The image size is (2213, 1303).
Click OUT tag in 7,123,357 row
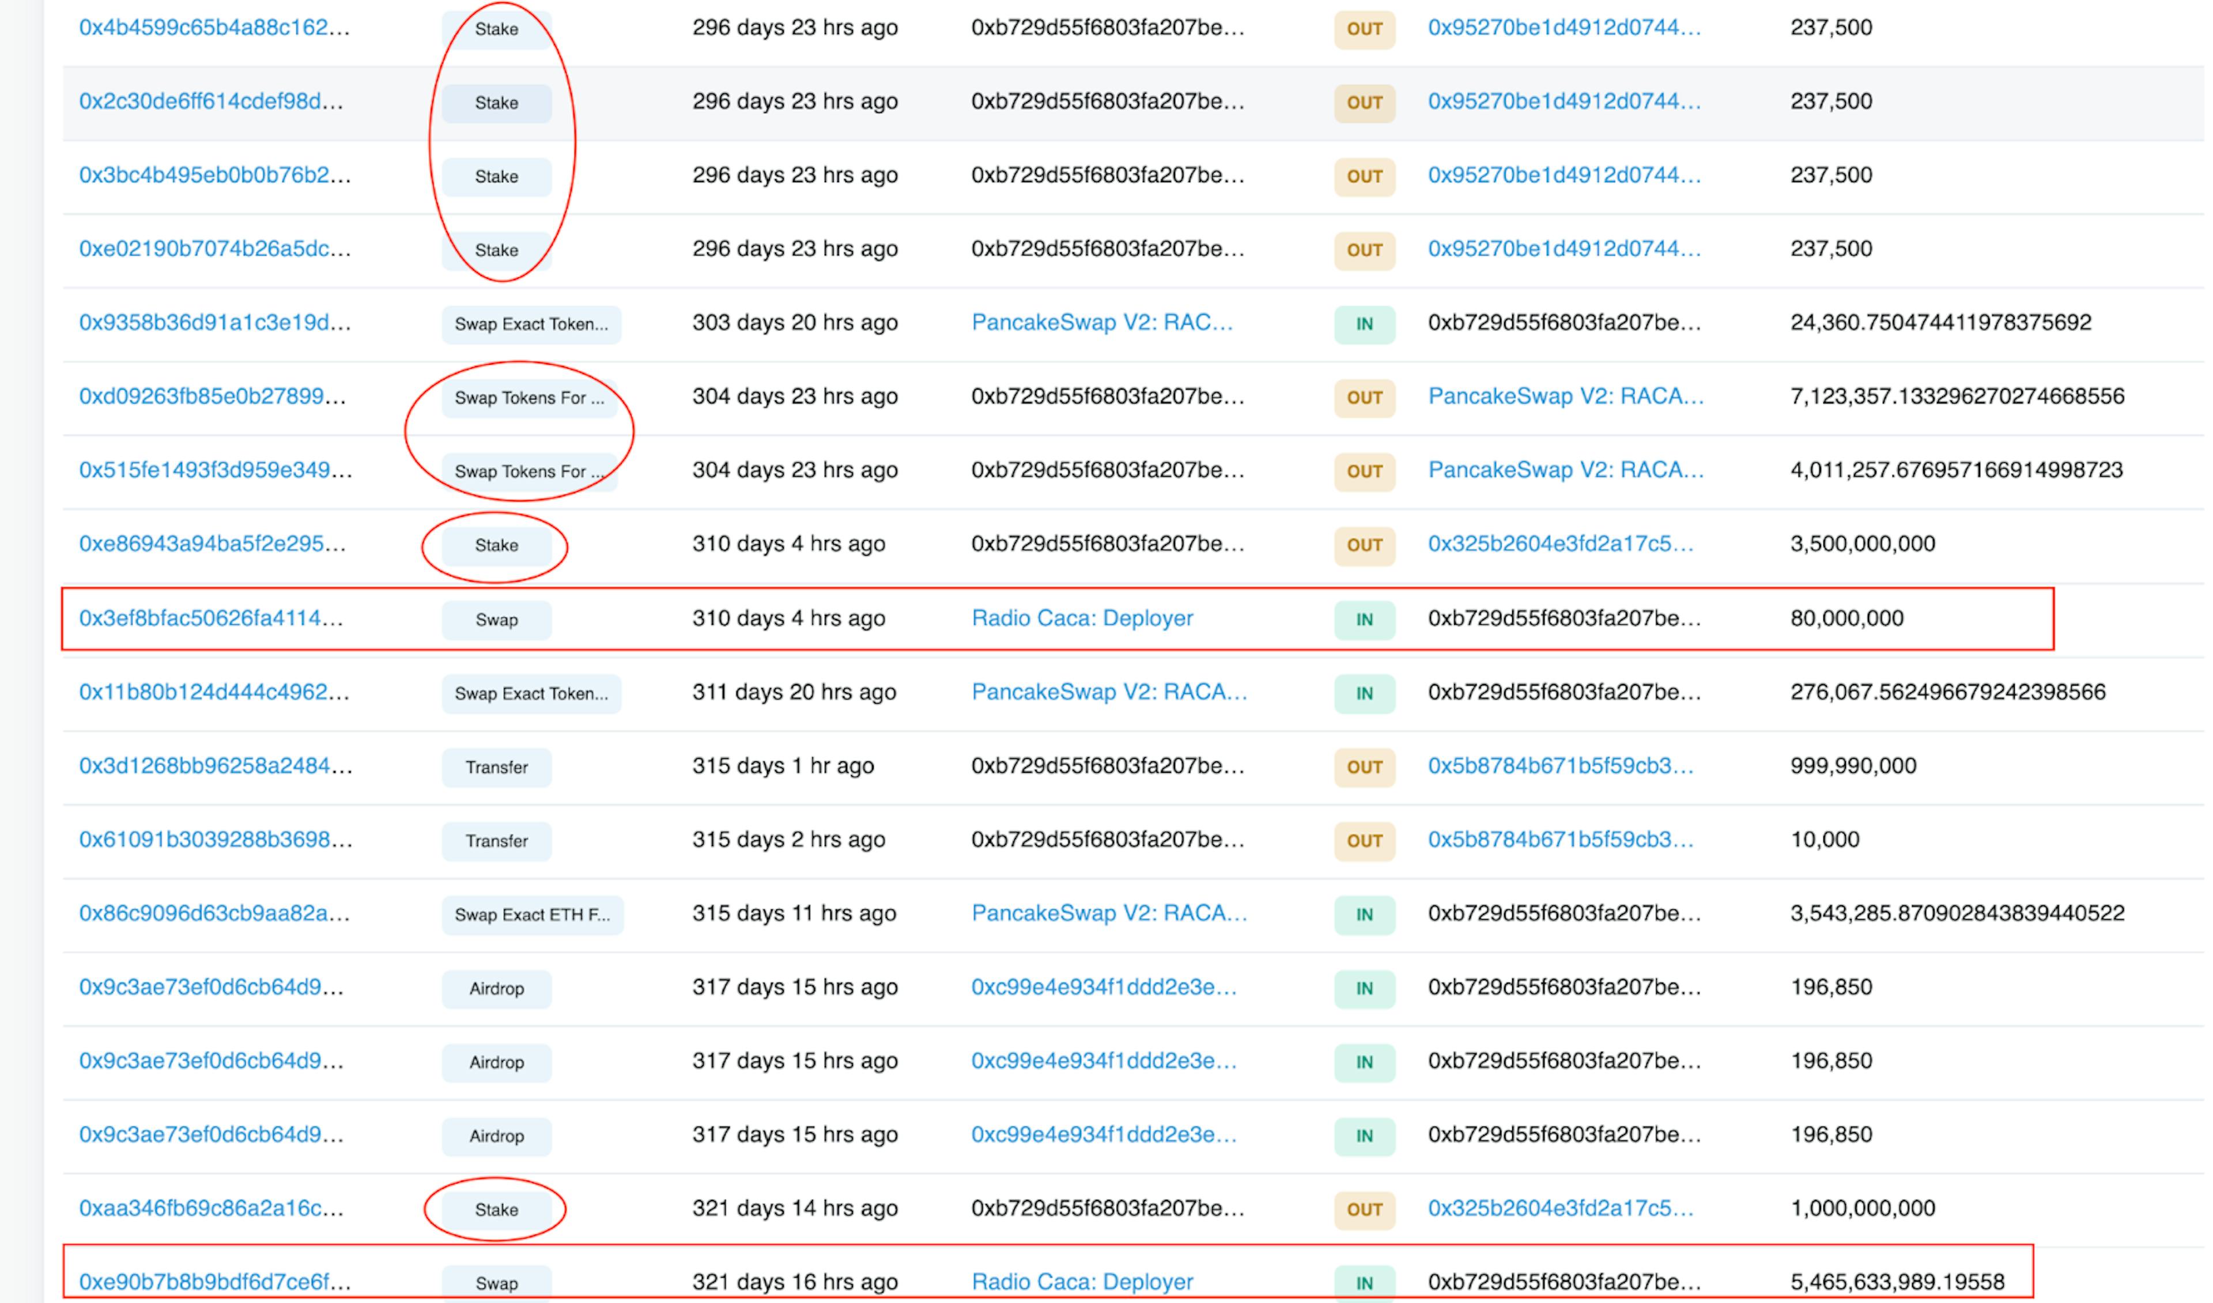(x=1366, y=398)
